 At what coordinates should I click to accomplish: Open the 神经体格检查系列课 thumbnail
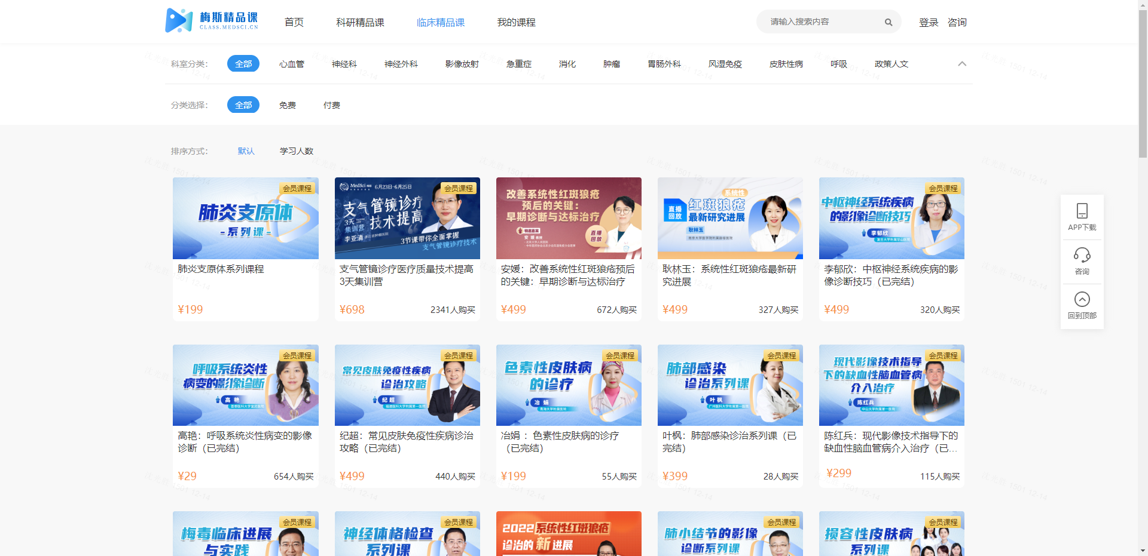click(407, 533)
